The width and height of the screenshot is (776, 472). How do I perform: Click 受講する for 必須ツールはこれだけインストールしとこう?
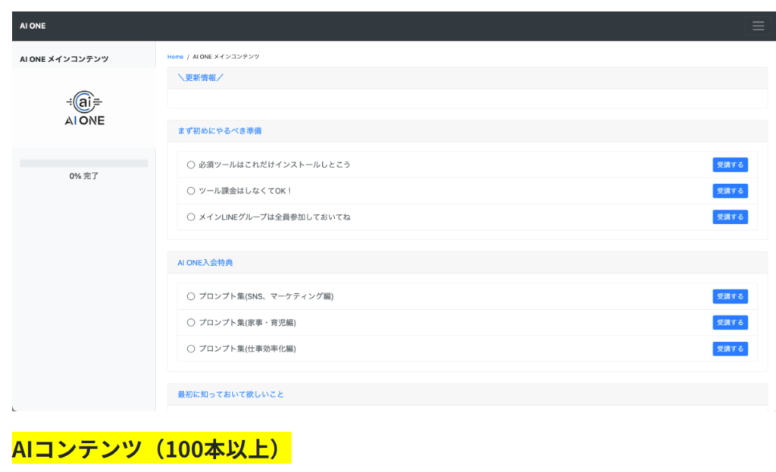[x=730, y=164]
